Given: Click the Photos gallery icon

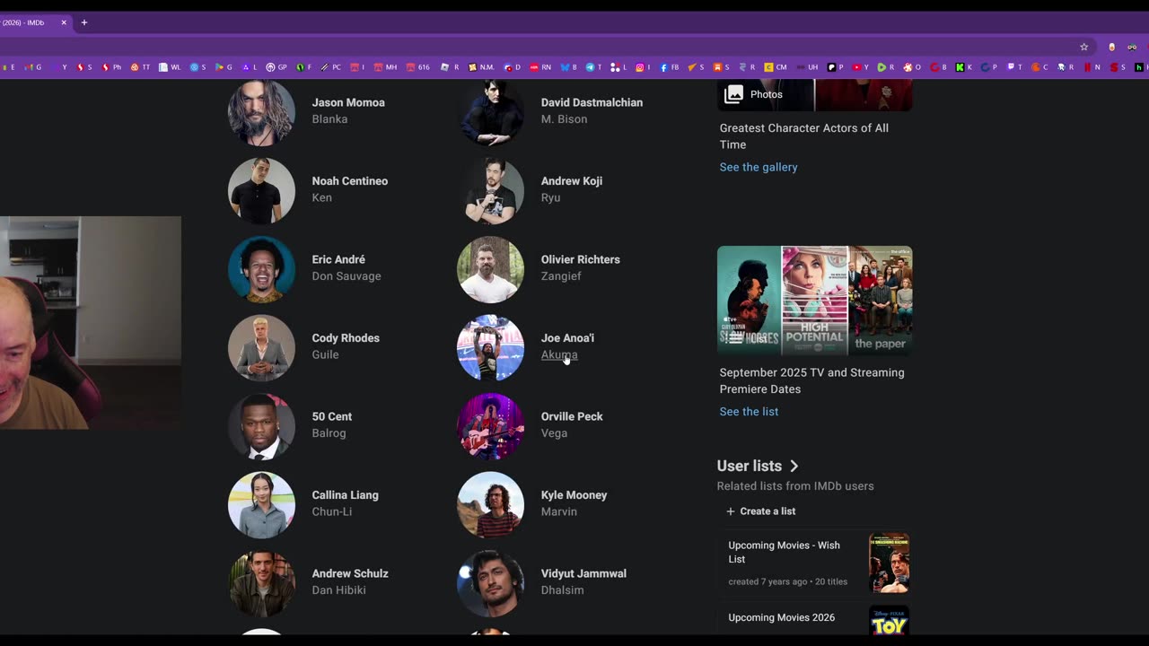Looking at the screenshot, I should (x=734, y=94).
